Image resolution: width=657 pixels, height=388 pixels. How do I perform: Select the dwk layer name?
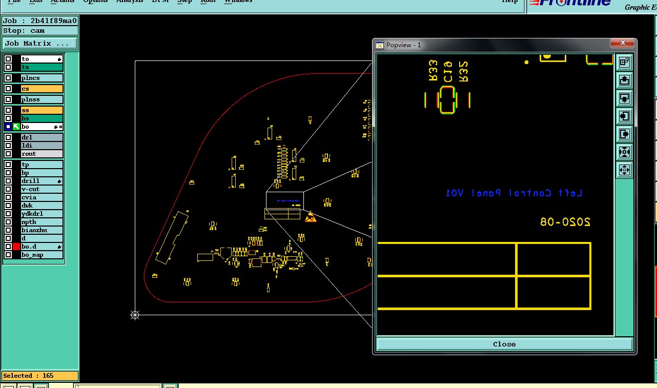42,206
